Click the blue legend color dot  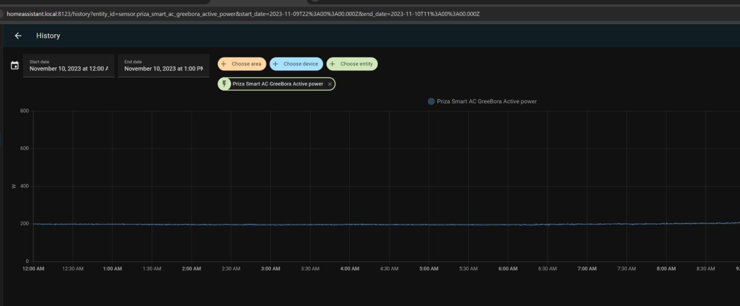431,101
